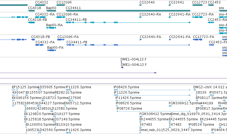Click the CG12723-RA transcript label
This screenshot has height=134, width=227.
click(203, 14)
